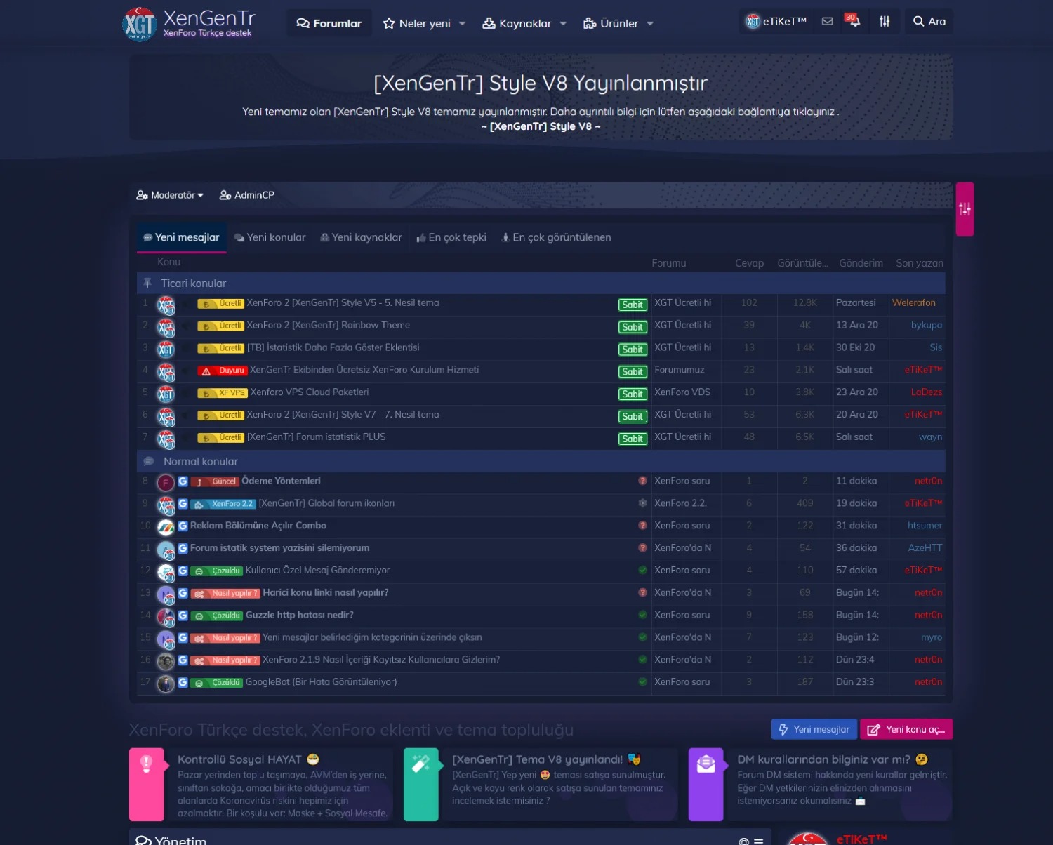Viewport: 1053px width, 845px height.
Task: Open XenForo 2 Style V5 - 5. Nesil tema topic
Action: point(343,302)
